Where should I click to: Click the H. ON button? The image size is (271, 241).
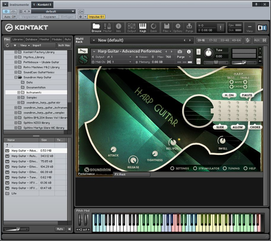tap(229, 95)
